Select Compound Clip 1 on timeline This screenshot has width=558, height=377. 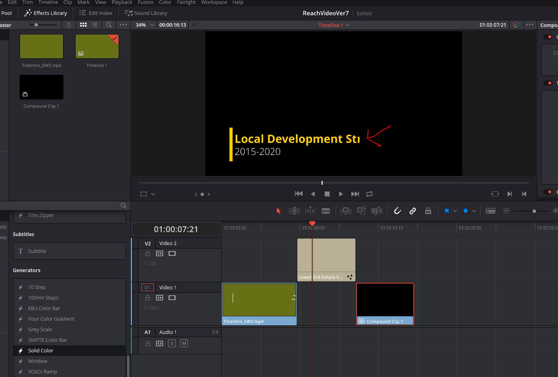(385, 304)
